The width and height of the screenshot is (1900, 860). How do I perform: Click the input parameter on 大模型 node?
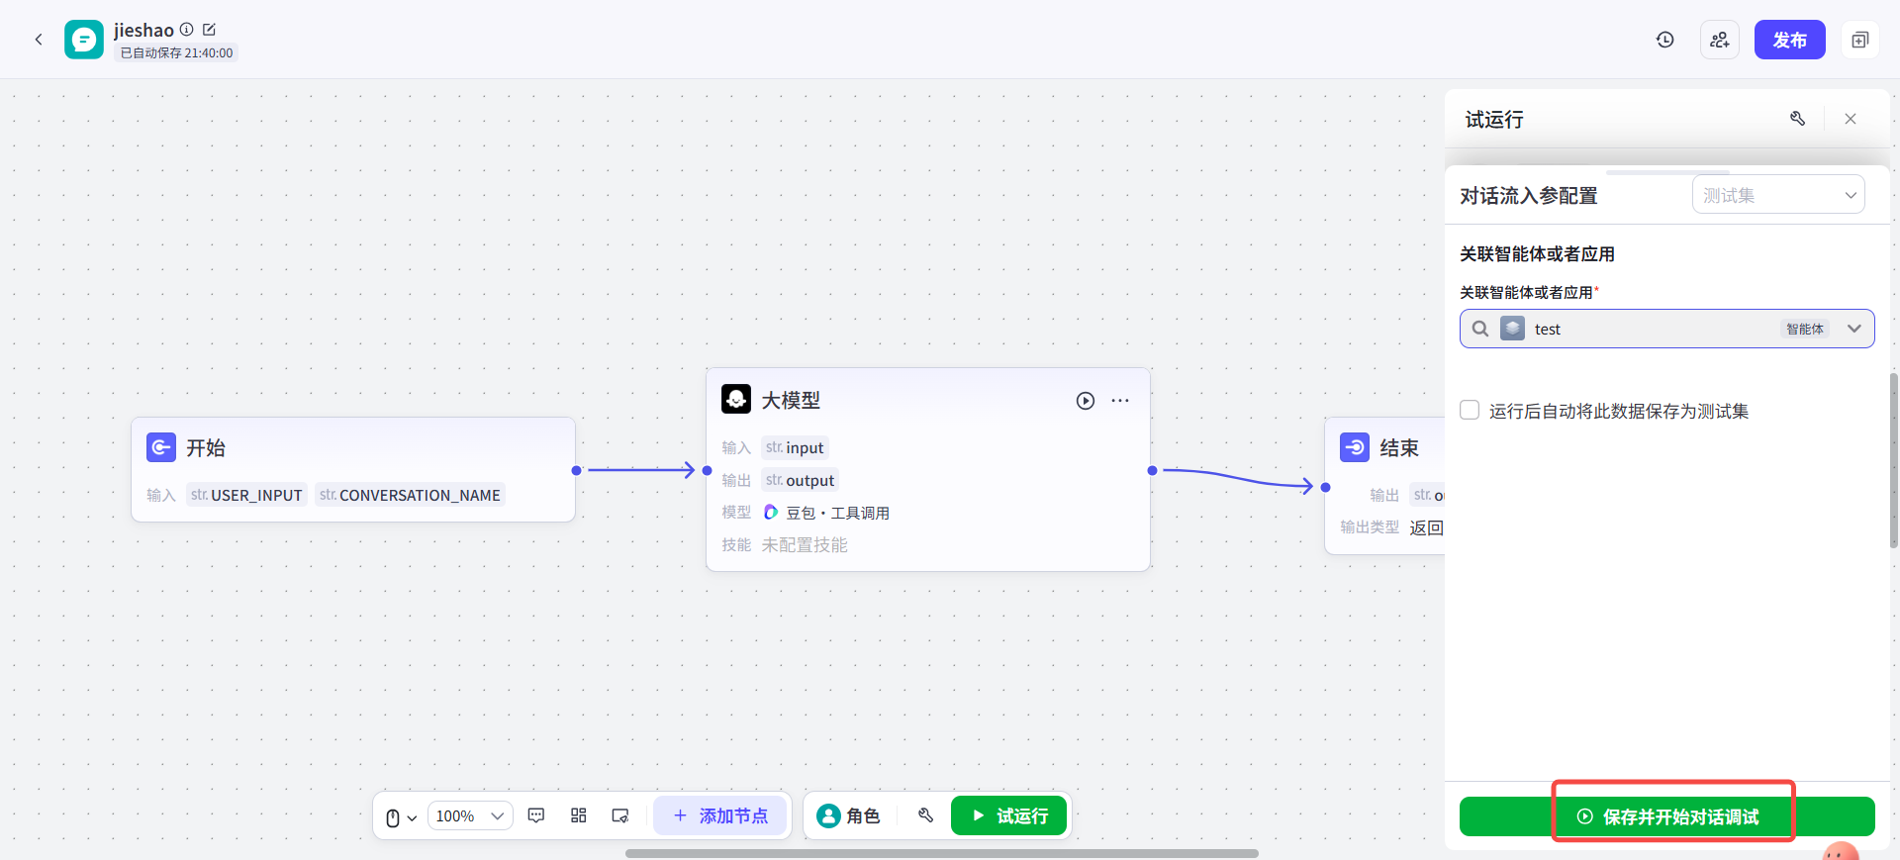795,447
